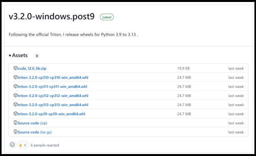Download cuda_12.6_lib.zip
Viewport: 256px width, 156px height.
tap(32, 69)
